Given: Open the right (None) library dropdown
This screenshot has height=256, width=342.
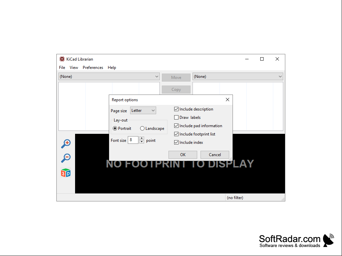Looking at the screenshot, I should (x=238, y=77).
